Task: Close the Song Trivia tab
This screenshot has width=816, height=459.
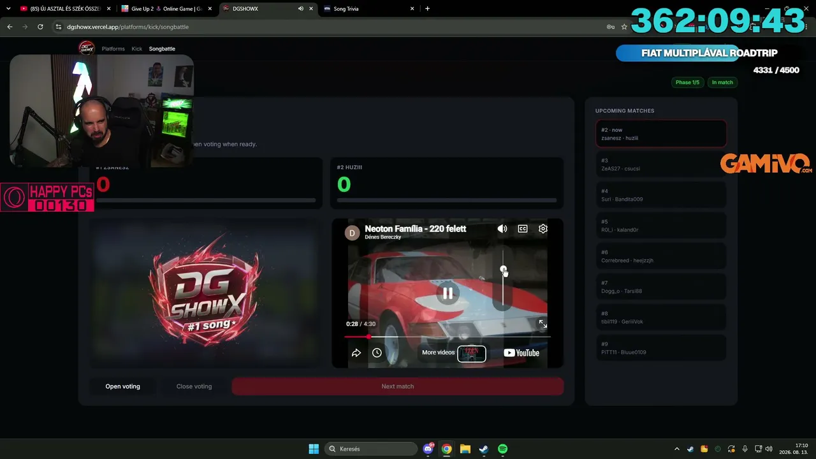Action: (412, 9)
